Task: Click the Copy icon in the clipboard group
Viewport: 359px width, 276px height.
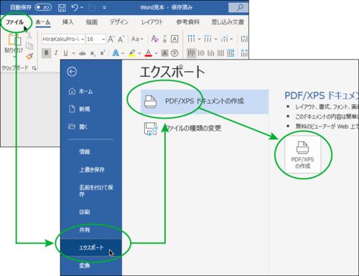Action: (29, 46)
